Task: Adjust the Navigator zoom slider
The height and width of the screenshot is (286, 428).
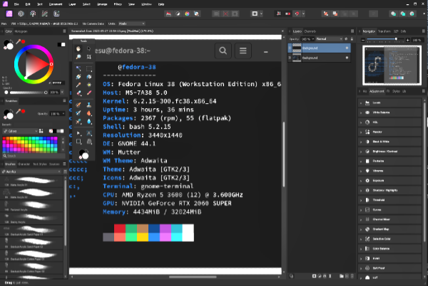Action: (x=385, y=40)
